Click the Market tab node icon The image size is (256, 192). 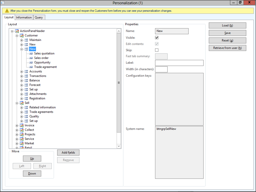point(21,143)
